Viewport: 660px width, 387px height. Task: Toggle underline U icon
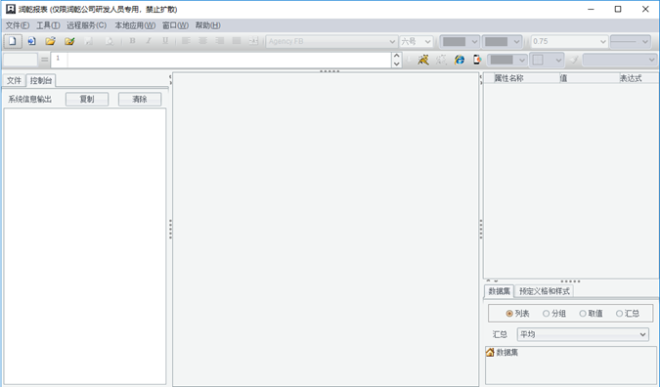[x=165, y=41]
